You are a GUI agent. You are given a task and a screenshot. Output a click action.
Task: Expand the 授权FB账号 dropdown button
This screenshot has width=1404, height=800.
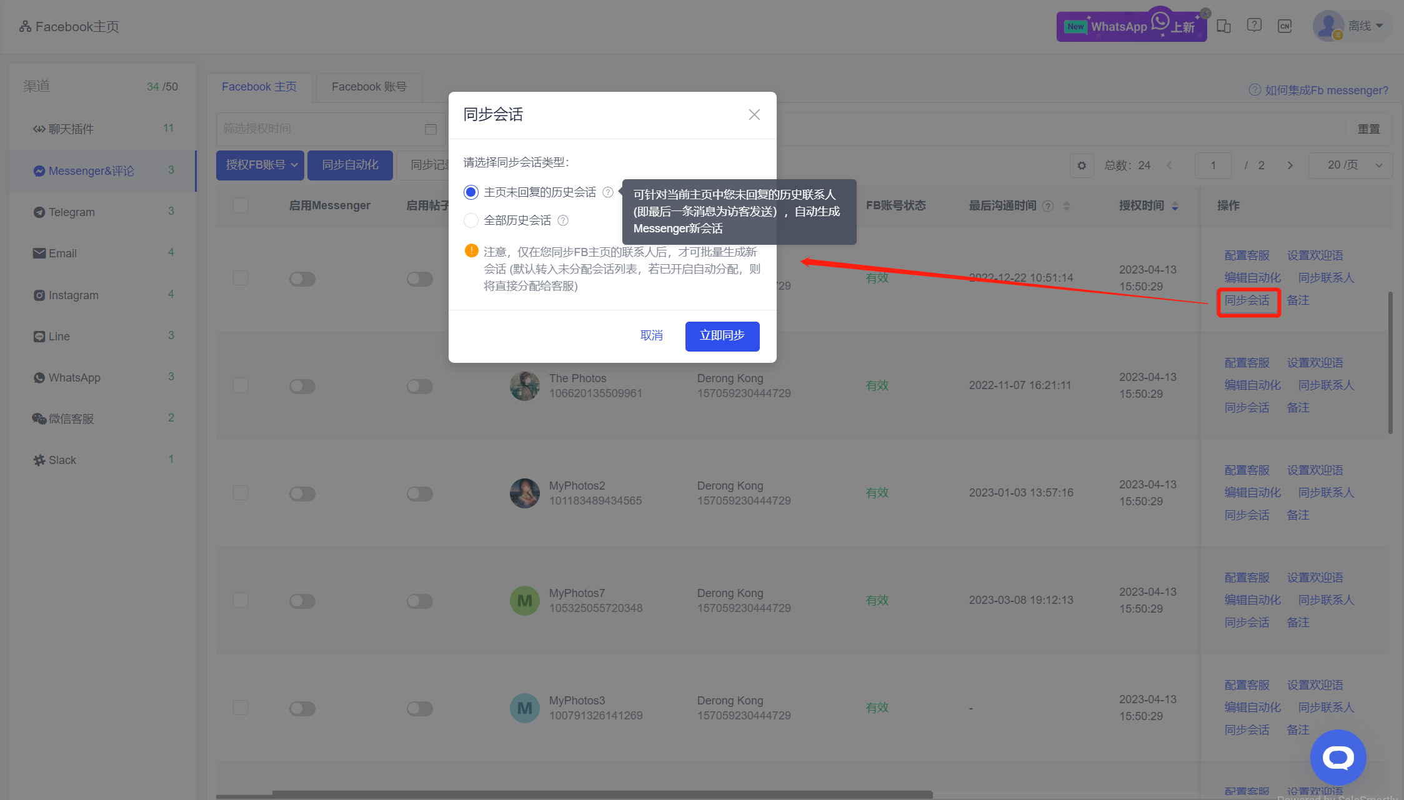pyautogui.click(x=261, y=165)
